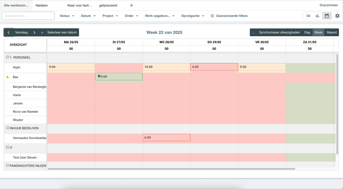Select the Wouter row label
Image resolution: width=343 pixels, height=189 pixels.
(18, 120)
